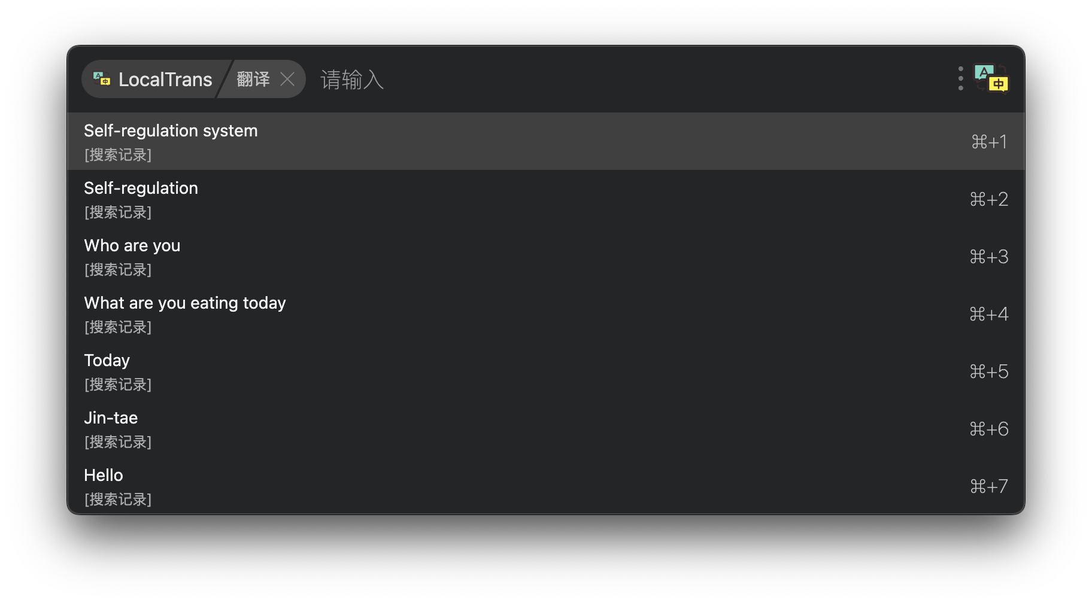Select the 'Self-regulation' history entry

point(546,199)
